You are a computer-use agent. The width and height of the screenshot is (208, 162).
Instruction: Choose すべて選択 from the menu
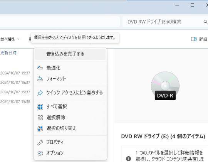[70, 106]
